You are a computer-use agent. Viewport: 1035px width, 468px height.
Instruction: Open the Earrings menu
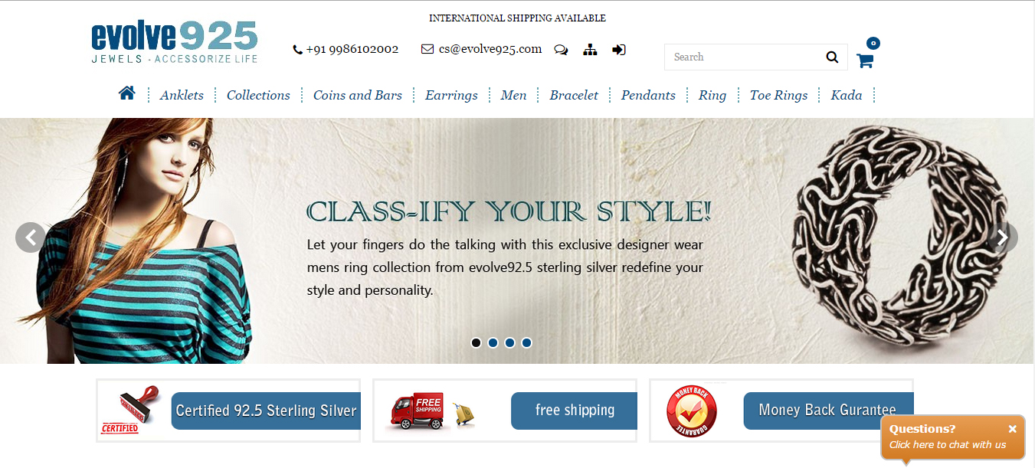[x=451, y=95]
